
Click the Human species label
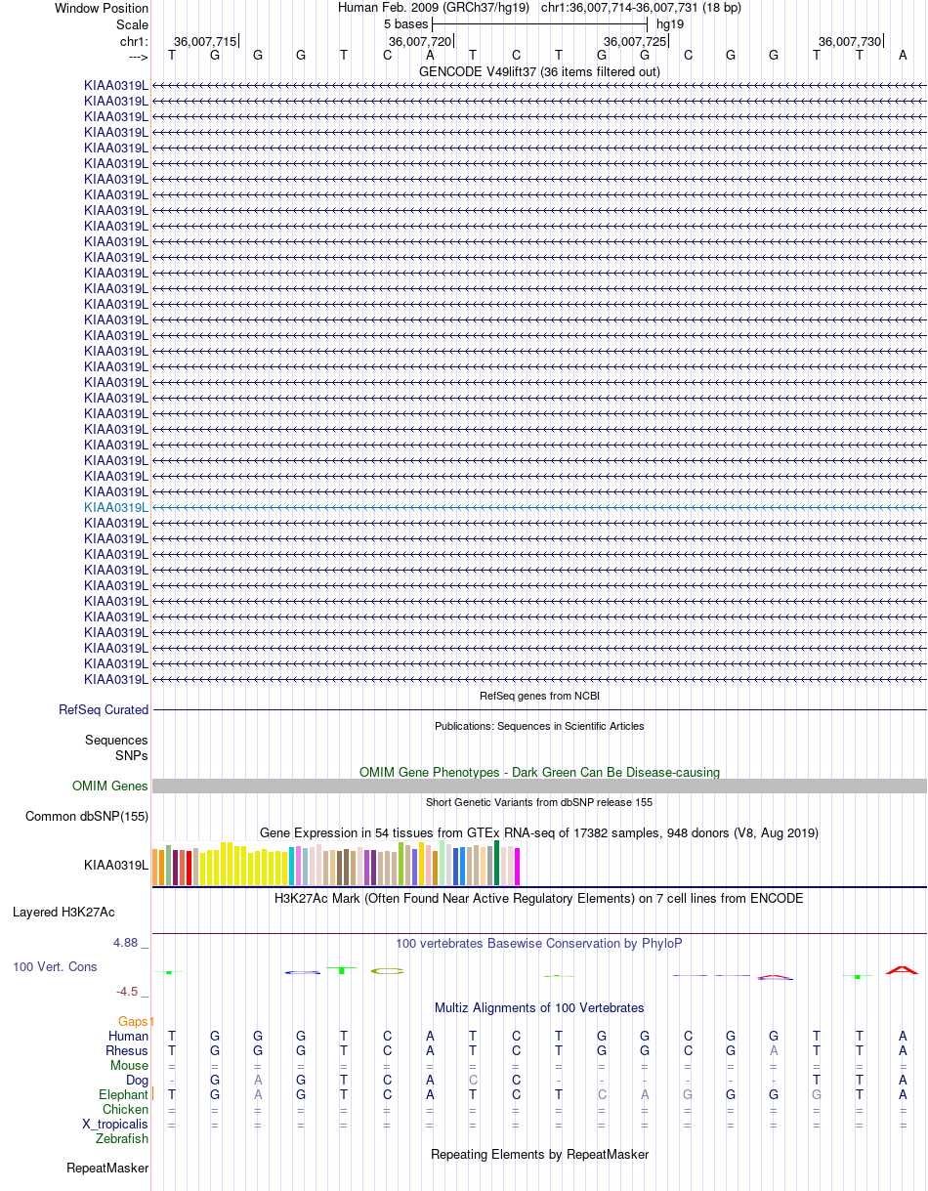tap(128, 1036)
